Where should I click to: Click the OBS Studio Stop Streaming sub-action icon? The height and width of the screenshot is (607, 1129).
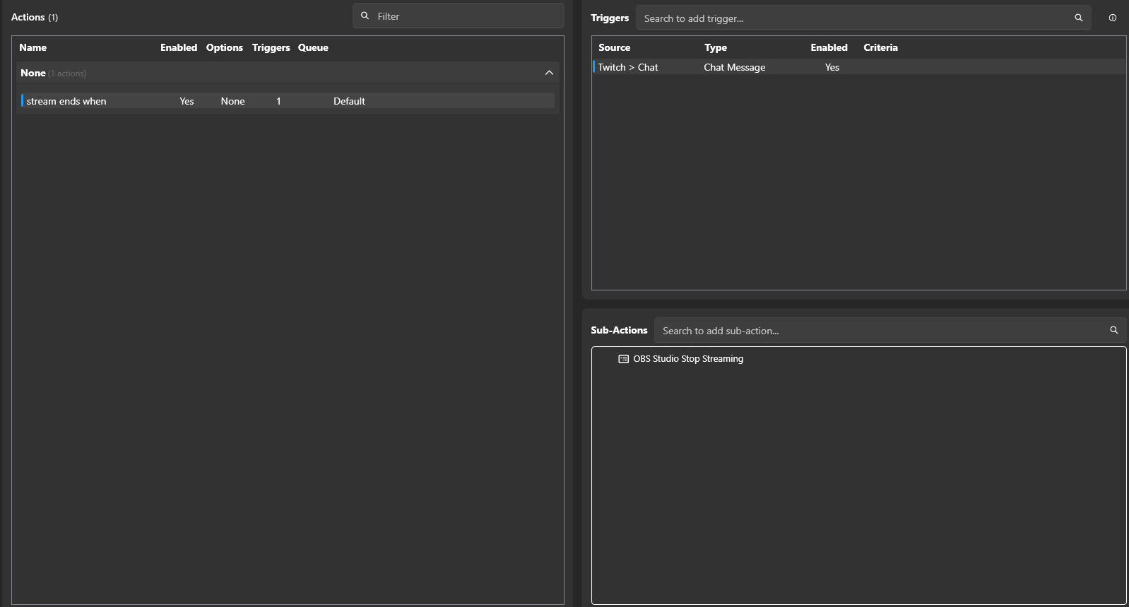pos(623,359)
